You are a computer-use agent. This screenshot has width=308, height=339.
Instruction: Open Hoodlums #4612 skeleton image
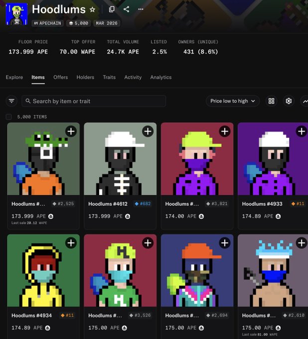point(120,159)
